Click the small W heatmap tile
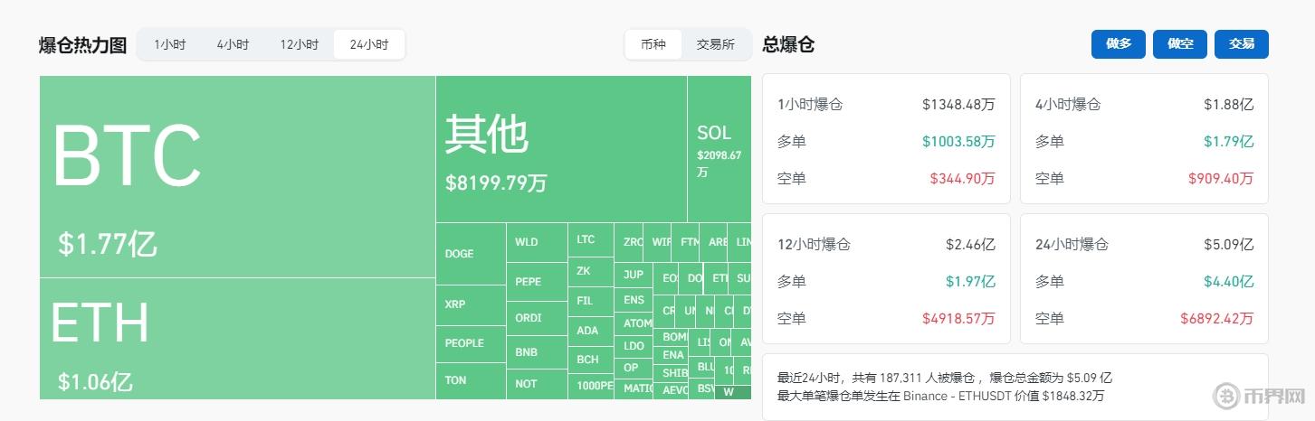The width and height of the screenshot is (1315, 421). 732,393
